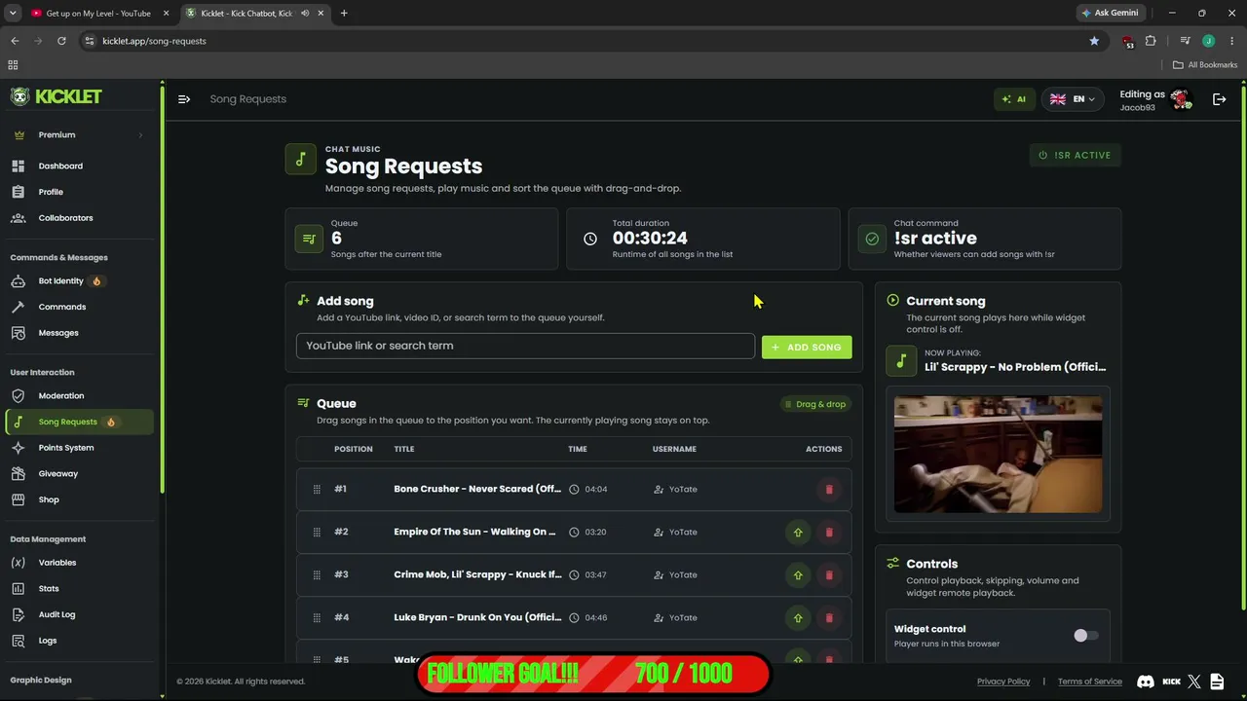Click the Lil' Scrappy - No Problem now playing title
1247x701 pixels.
coord(1015,367)
